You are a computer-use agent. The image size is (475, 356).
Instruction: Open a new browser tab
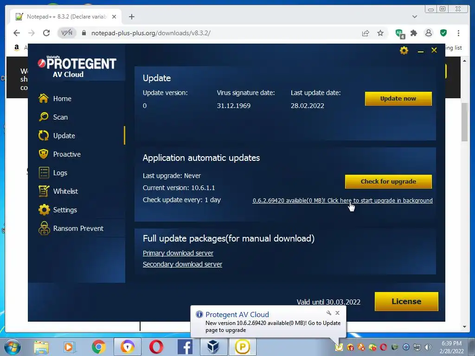pyautogui.click(x=131, y=17)
